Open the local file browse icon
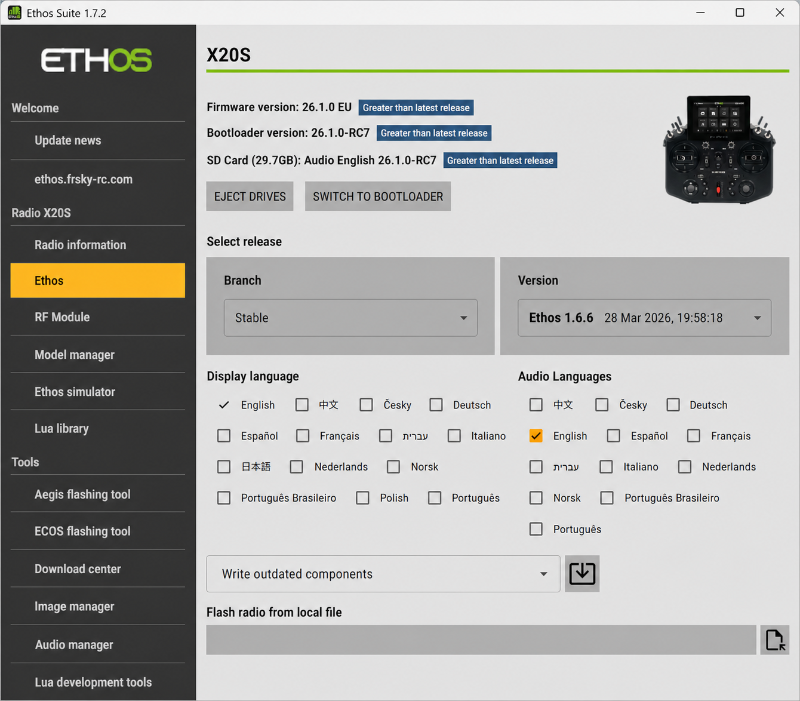This screenshot has width=800, height=701. (775, 640)
